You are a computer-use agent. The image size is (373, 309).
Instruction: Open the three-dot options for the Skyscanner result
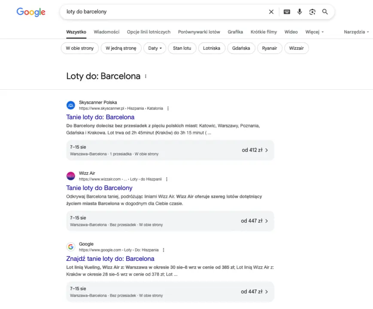pos(168,109)
